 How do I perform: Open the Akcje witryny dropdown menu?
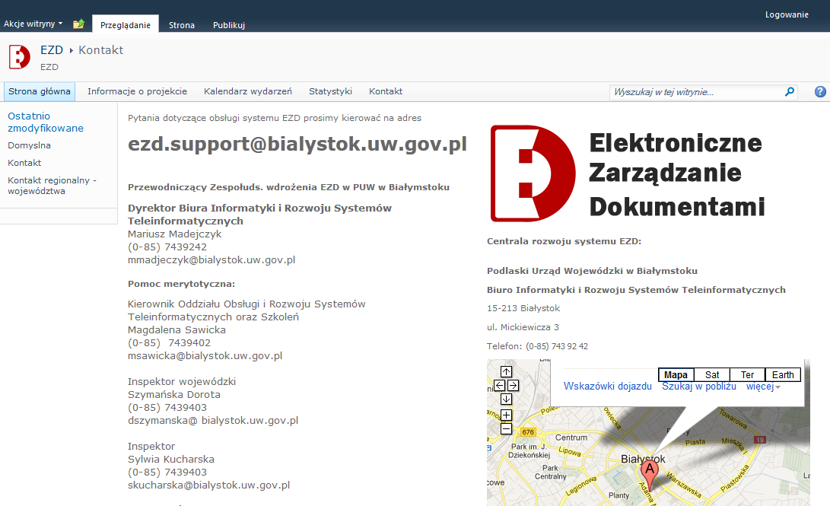tap(33, 24)
